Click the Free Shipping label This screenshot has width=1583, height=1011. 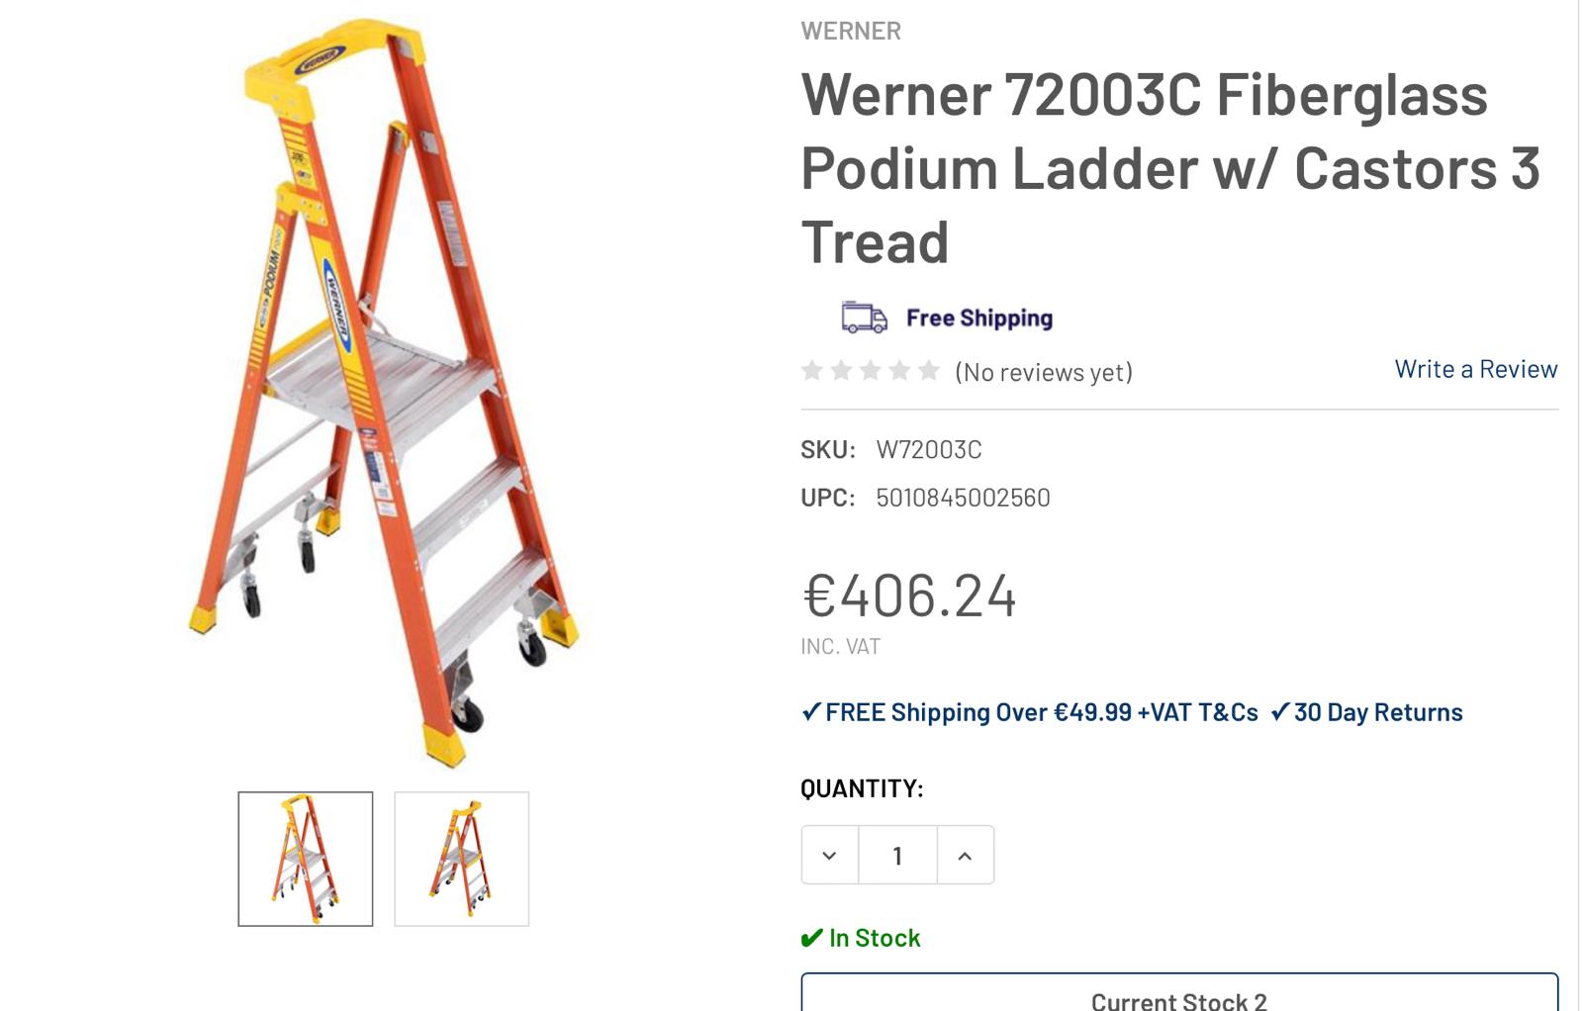click(x=979, y=318)
